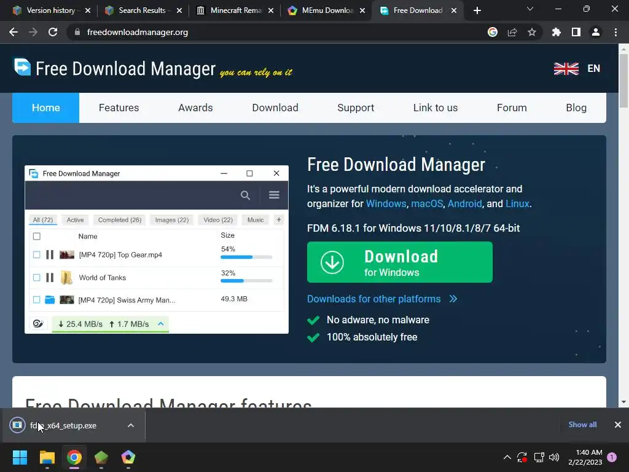Screen dimensions: 629x472
Task: Open a new browser tab with plus
Action: (x=477, y=10)
